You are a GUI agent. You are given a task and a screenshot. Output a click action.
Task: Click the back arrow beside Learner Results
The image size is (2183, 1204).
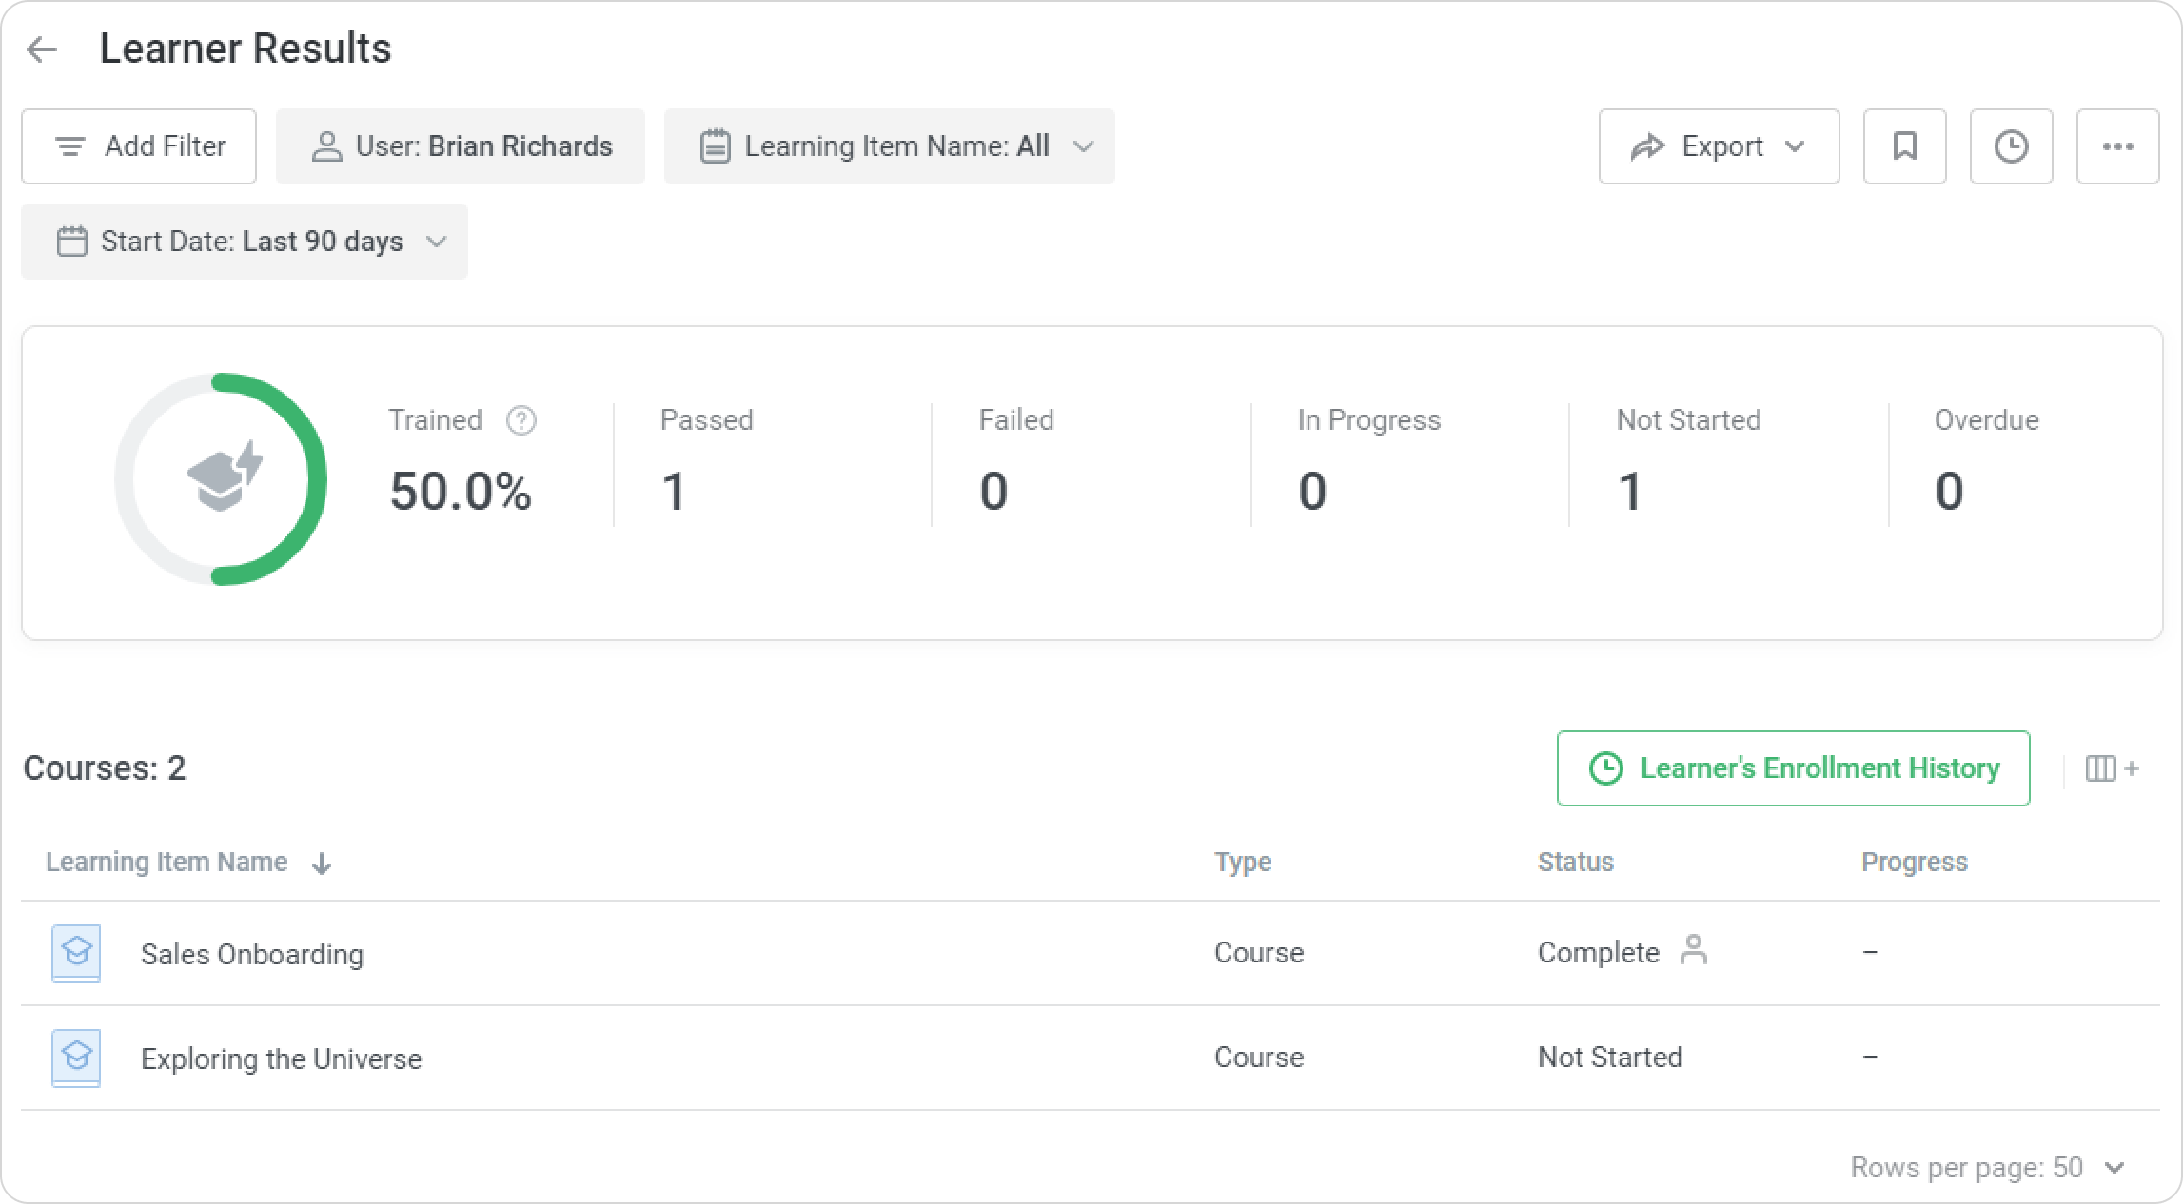42,49
